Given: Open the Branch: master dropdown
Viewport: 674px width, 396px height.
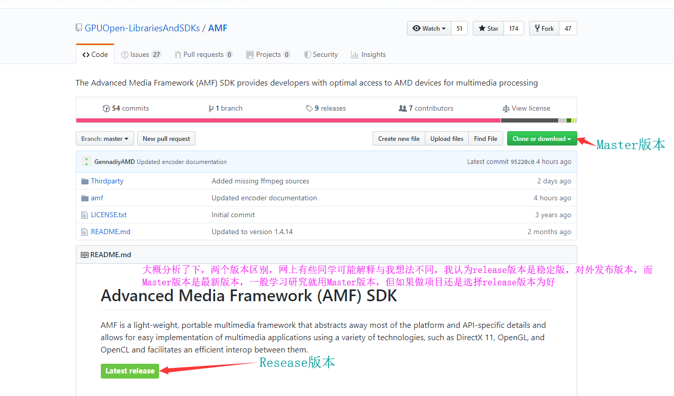Looking at the screenshot, I should [x=104, y=138].
